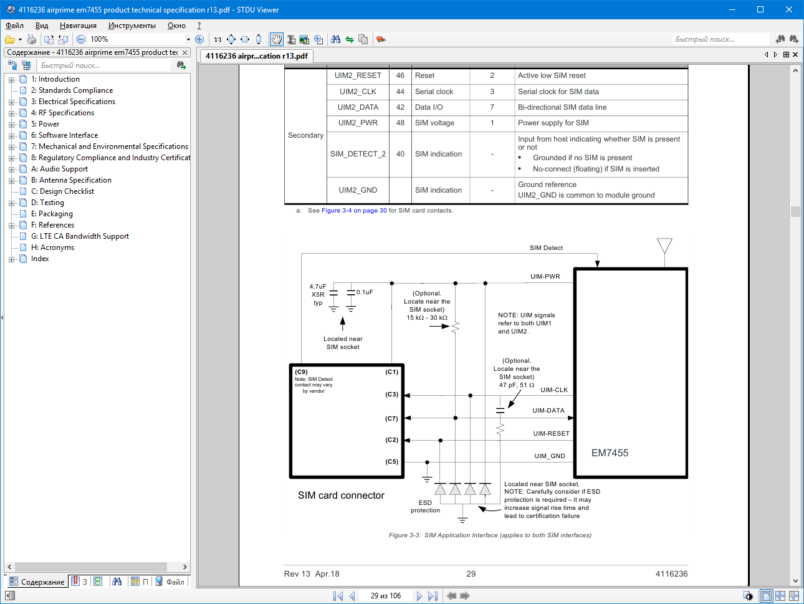The width and height of the screenshot is (804, 604).
Task: Go to the previous page
Action: [352, 596]
